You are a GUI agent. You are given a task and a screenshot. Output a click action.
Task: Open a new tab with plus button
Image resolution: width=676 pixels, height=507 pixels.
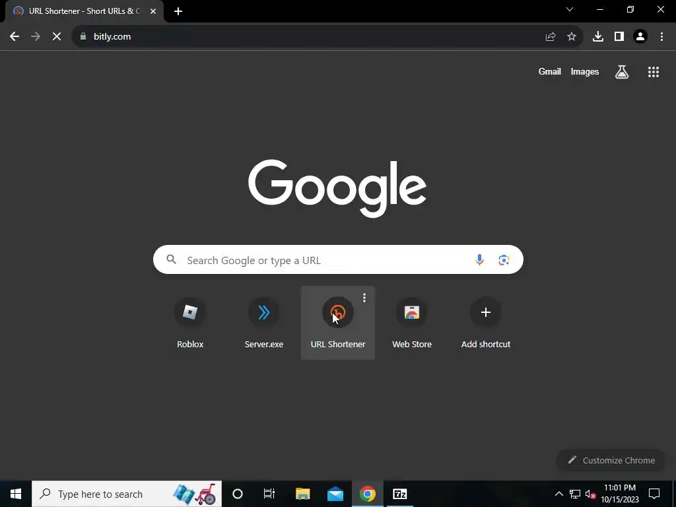(178, 11)
